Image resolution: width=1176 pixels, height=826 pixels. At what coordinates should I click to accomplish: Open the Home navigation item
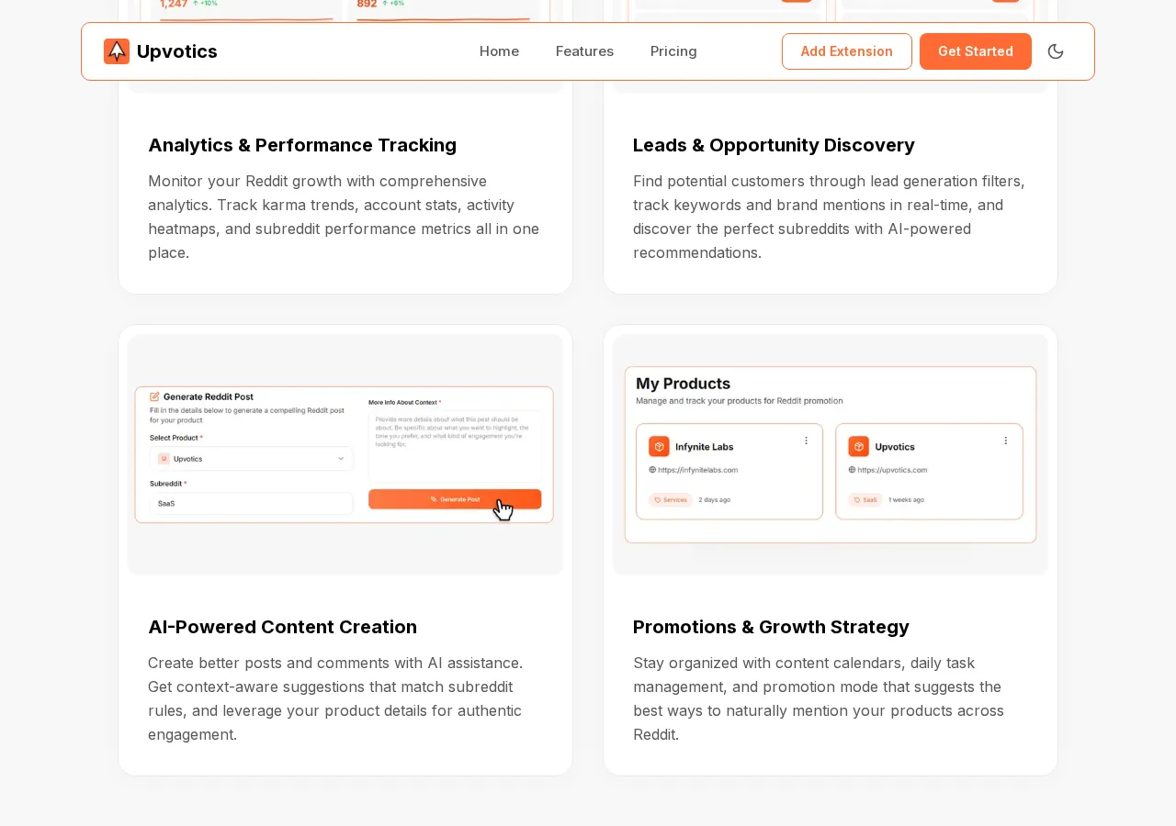[499, 50]
